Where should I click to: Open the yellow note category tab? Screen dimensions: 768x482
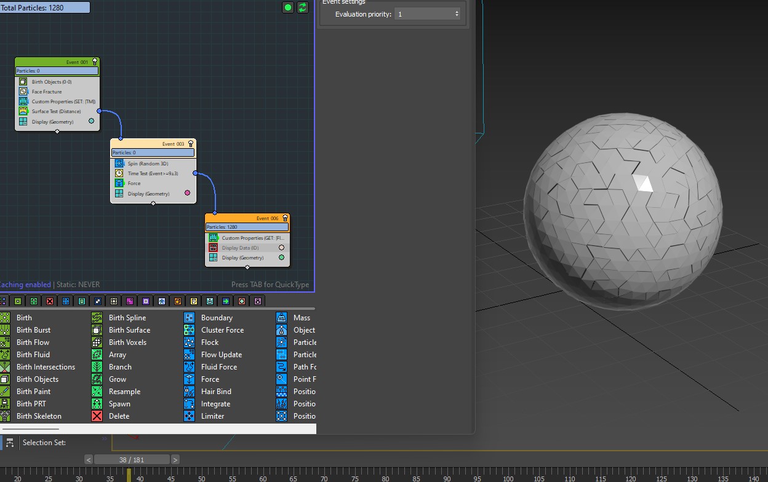194,301
